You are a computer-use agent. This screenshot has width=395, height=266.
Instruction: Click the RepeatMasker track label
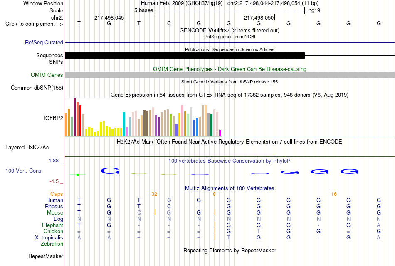coord(46,256)
